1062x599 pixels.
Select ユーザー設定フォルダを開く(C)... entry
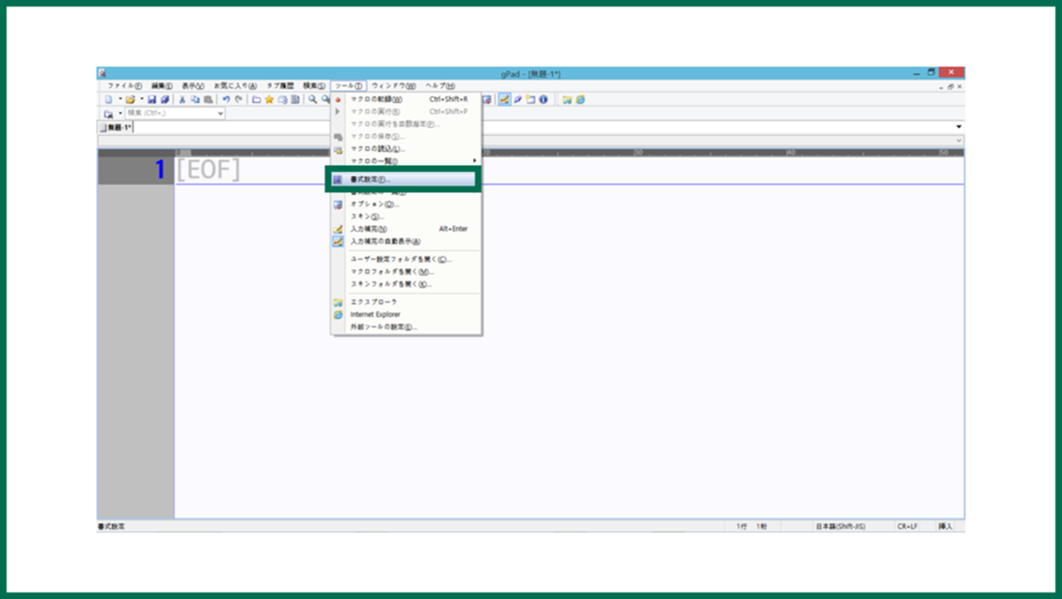point(407,259)
